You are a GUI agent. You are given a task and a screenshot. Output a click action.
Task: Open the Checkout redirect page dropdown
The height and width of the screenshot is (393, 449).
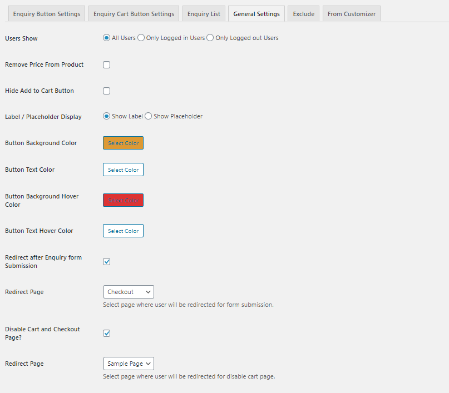[x=129, y=291]
